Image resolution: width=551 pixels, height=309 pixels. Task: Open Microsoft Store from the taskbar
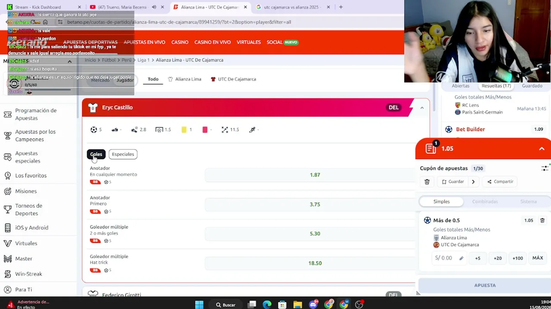pyautogui.click(x=282, y=305)
